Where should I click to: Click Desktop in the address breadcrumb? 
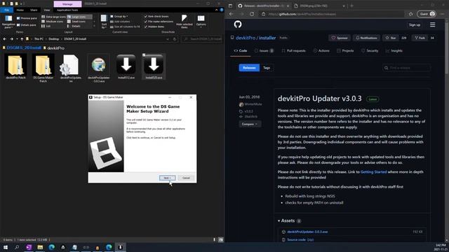tap(53, 39)
